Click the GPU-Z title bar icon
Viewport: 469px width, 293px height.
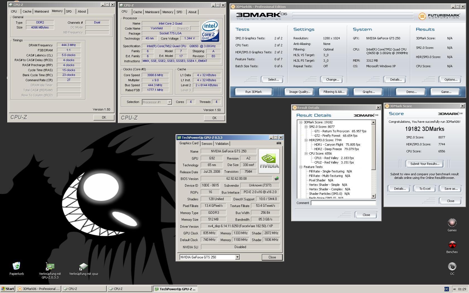[x=179, y=138]
